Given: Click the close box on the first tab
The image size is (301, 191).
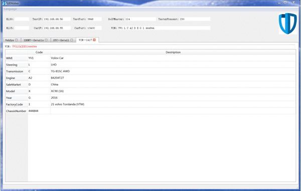Looking at the screenshot, I should click(17, 40).
